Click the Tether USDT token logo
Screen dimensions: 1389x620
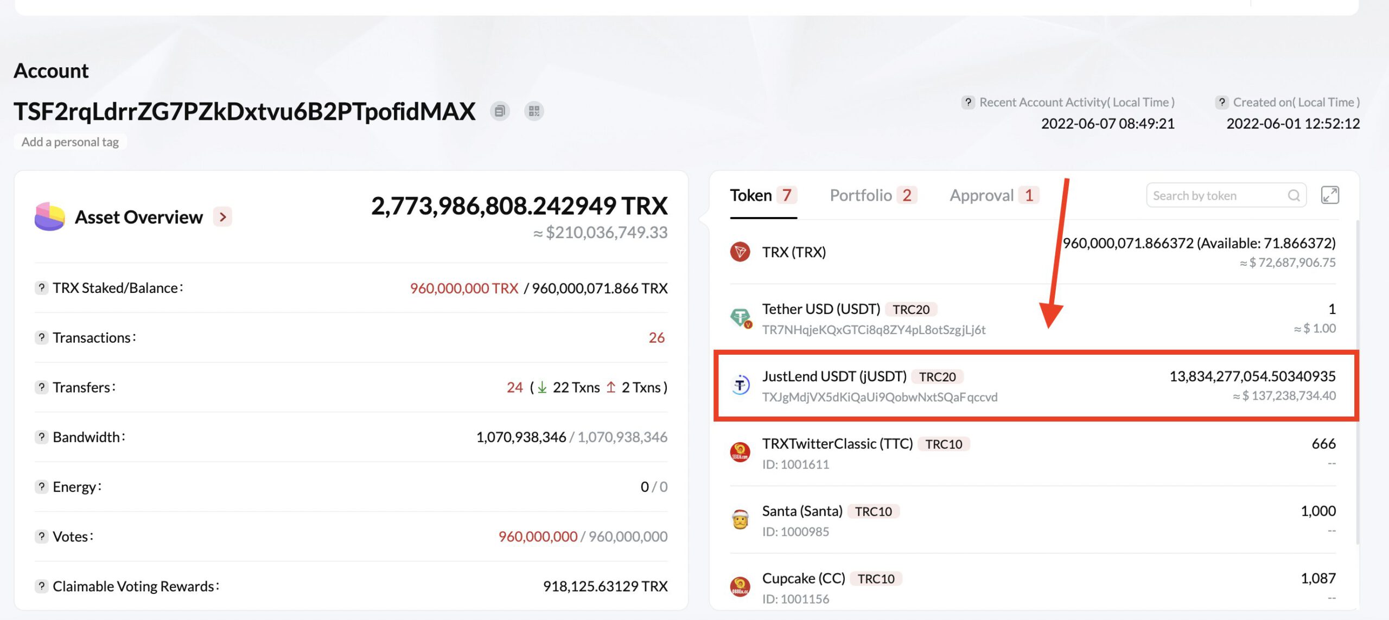[740, 318]
